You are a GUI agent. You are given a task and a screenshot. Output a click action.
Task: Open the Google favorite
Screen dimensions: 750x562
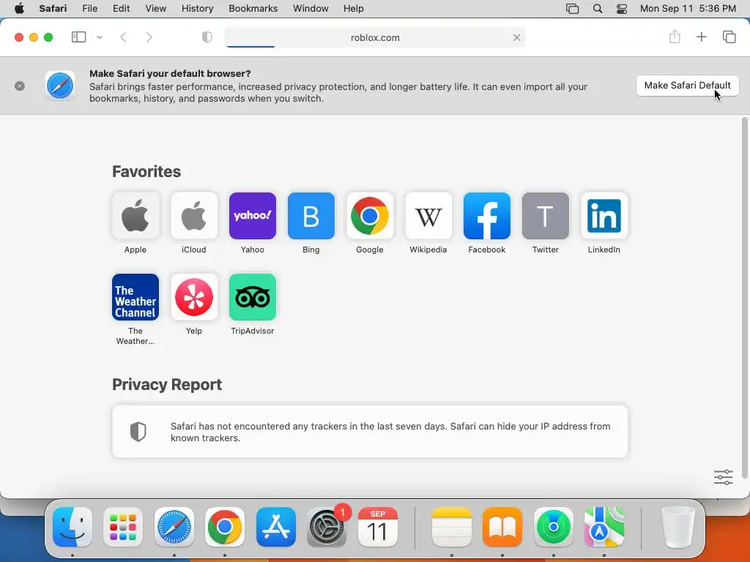point(370,216)
